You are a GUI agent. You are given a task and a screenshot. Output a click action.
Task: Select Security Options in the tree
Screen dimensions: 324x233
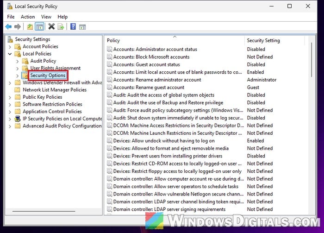pyautogui.click(x=48, y=75)
